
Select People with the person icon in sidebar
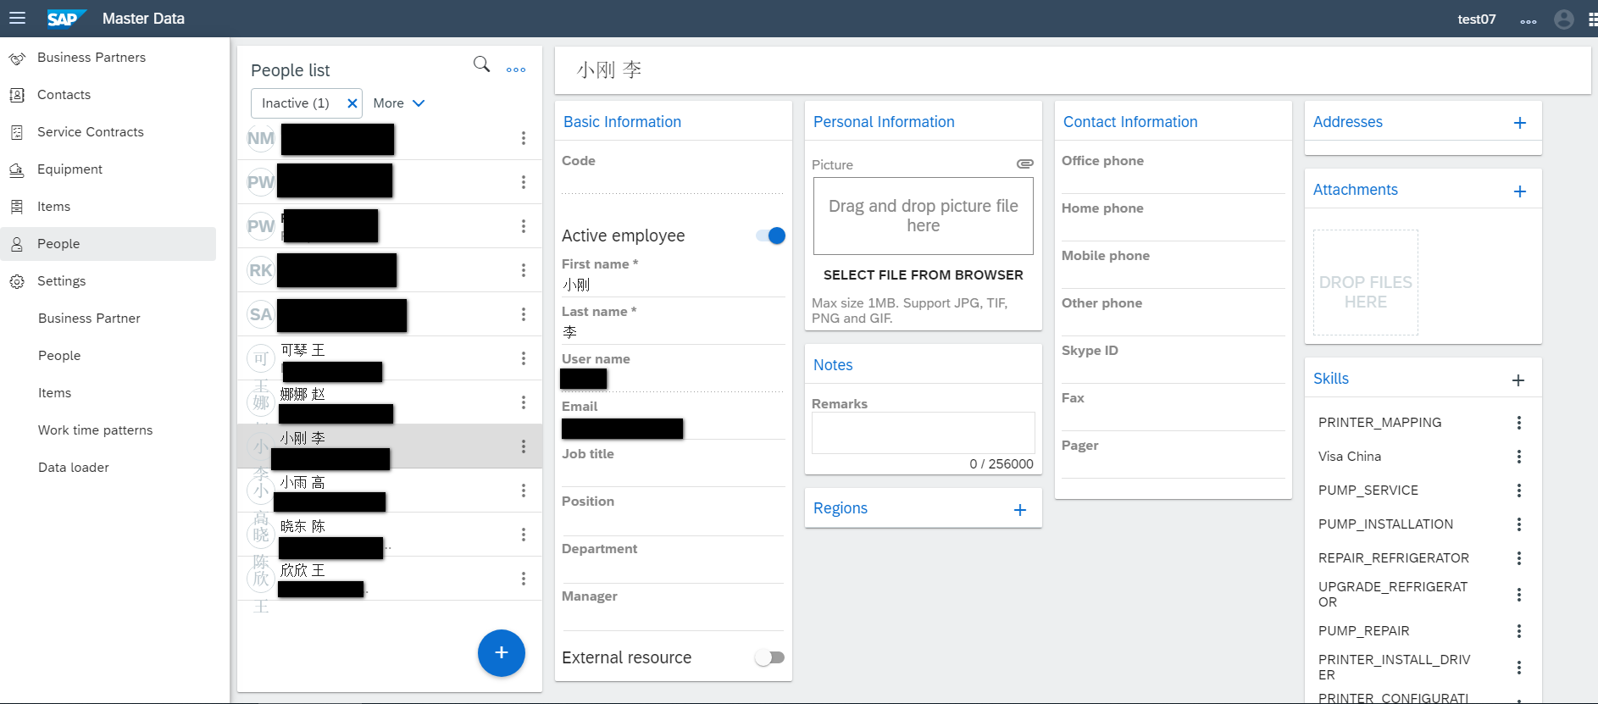point(108,244)
